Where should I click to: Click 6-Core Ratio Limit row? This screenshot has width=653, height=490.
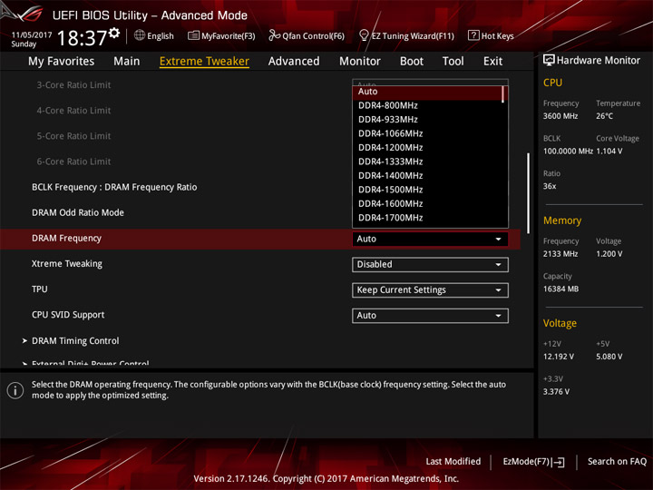(73, 162)
